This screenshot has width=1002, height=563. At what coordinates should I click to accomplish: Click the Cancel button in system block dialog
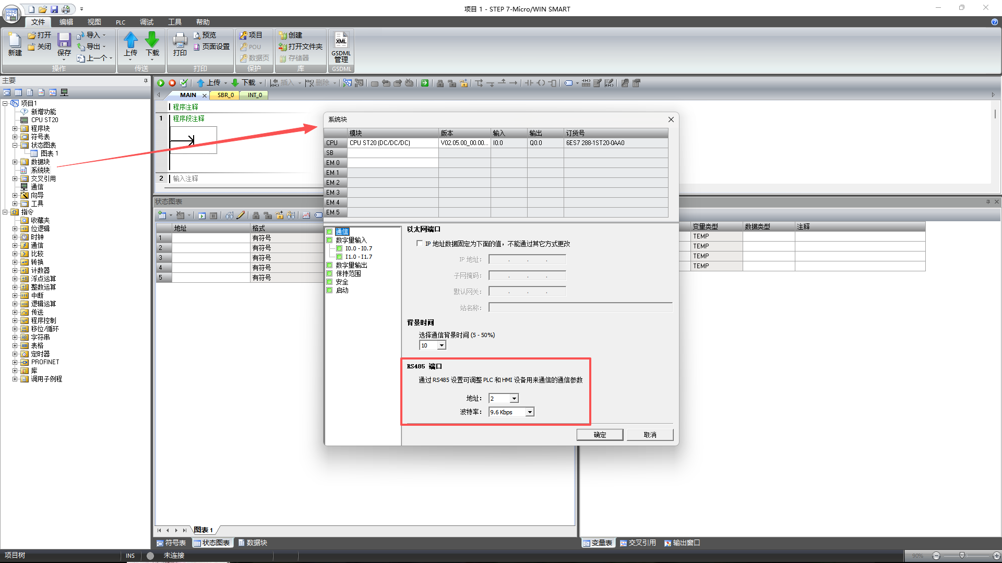tap(650, 435)
